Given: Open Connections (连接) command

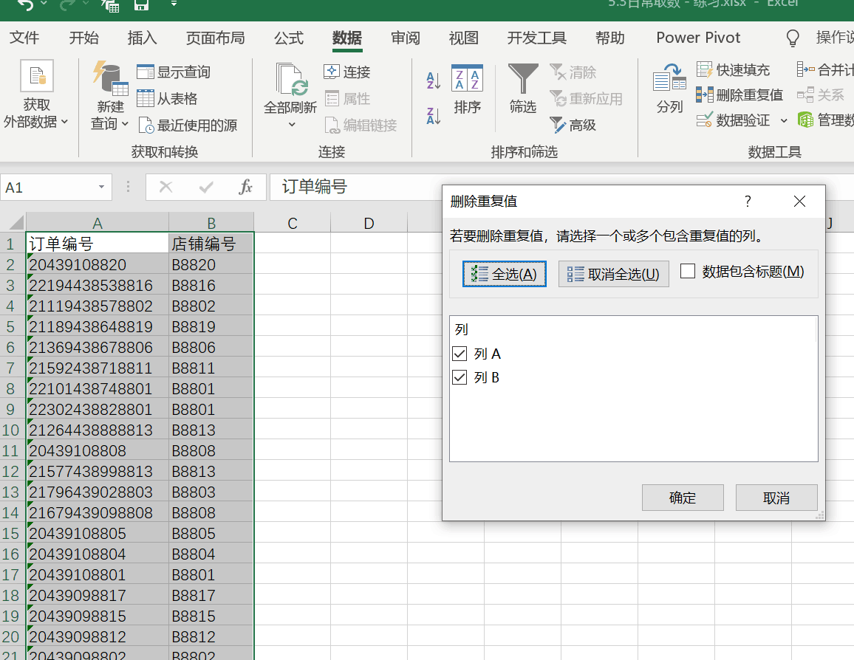Looking at the screenshot, I should [347, 72].
